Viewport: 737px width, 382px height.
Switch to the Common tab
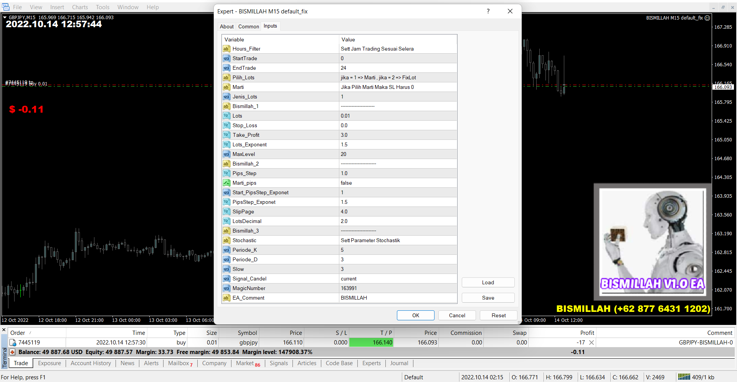click(x=248, y=26)
